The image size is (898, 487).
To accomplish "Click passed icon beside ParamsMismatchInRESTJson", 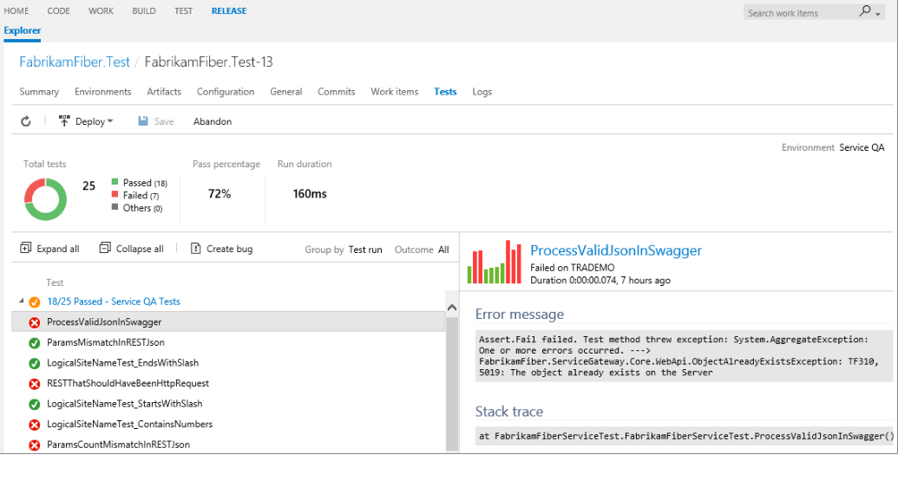I will tap(35, 343).
